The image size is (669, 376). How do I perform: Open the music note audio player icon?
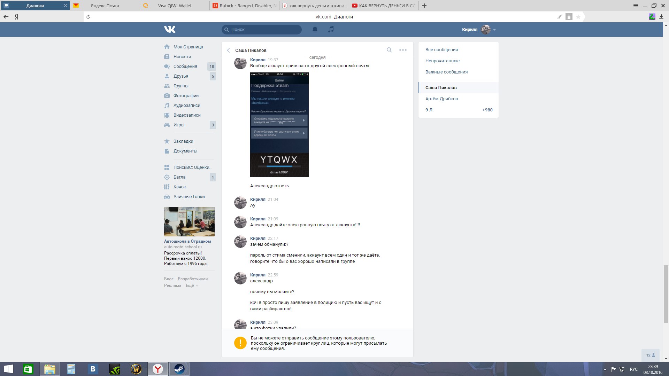pyautogui.click(x=331, y=29)
